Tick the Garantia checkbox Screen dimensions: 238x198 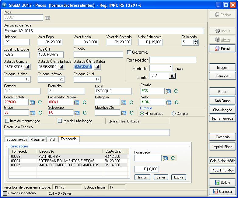click(129, 52)
